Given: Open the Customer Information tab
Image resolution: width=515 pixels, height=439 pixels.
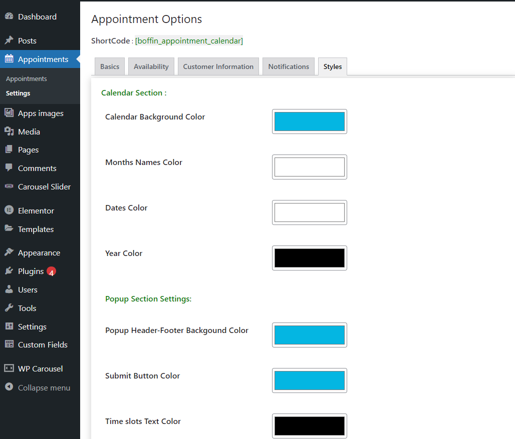Looking at the screenshot, I should 218,66.
